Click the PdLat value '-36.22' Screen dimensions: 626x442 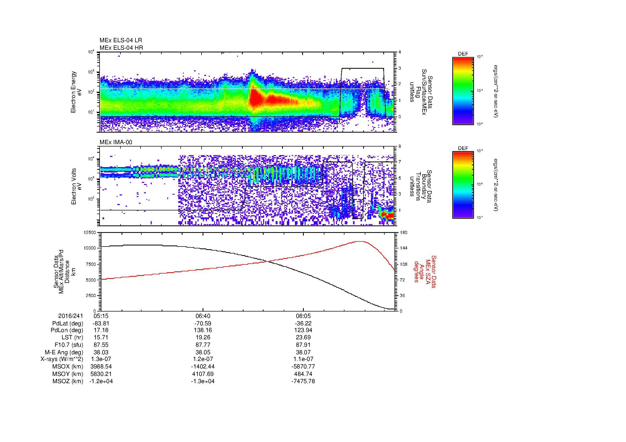click(x=303, y=324)
